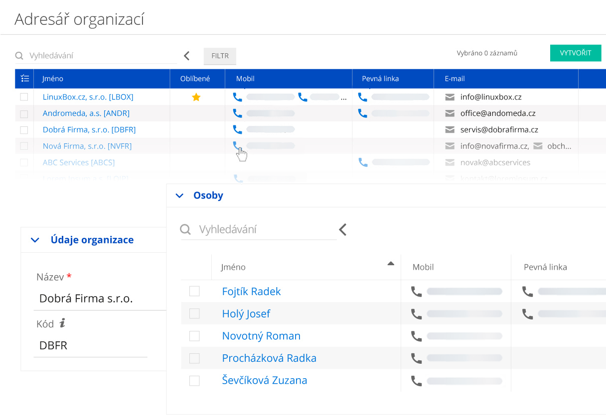
Task: Click the search magnifier in Osoby panel
Action: [x=185, y=229]
